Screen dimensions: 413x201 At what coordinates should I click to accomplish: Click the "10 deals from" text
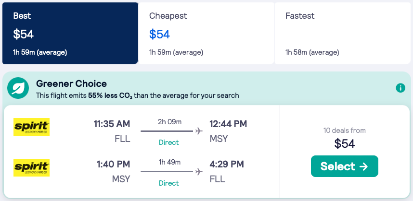[x=344, y=130]
